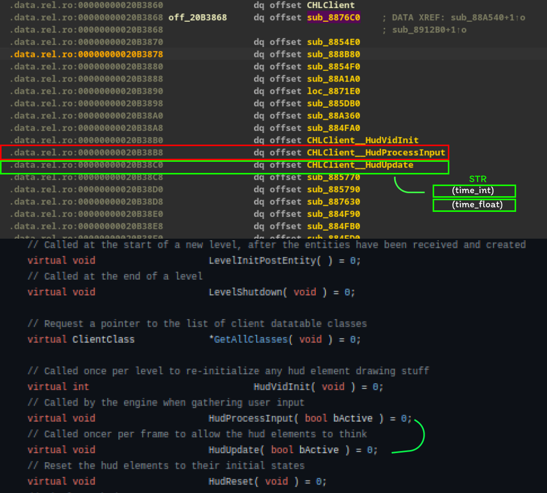Click the off_20B3868 label name
The height and width of the screenshot is (493, 547).
pos(197,18)
